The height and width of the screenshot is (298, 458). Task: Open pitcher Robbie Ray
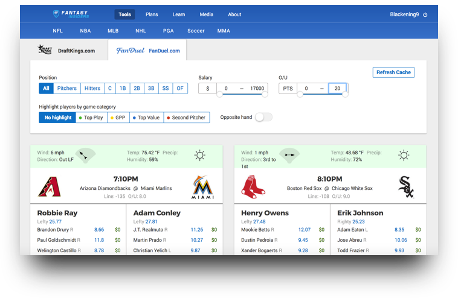57,213
